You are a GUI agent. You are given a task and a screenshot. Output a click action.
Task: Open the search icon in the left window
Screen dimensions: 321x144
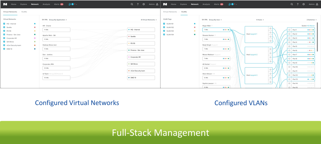click(132, 4)
